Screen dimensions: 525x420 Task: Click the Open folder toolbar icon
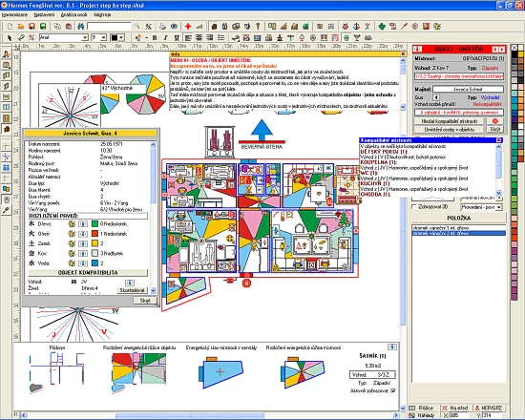(21, 26)
